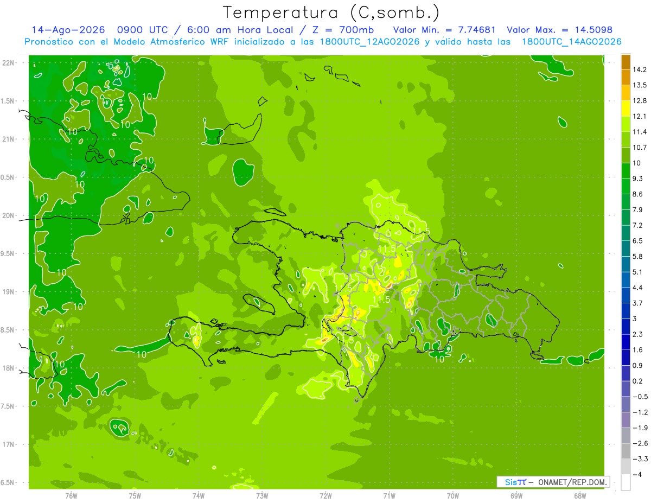The image size is (651, 503).
Task: Select the "7.2" color scale value
Action: (x=638, y=225)
